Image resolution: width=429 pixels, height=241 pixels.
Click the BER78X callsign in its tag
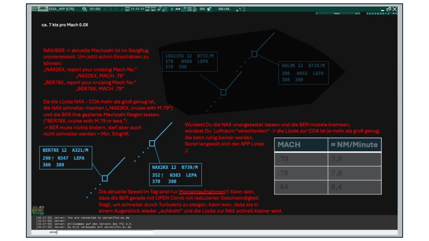point(51,150)
